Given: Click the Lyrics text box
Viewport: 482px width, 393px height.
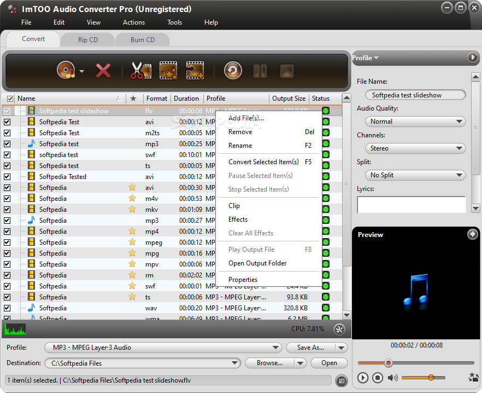Looking at the screenshot, I should pyautogui.click(x=412, y=205).
